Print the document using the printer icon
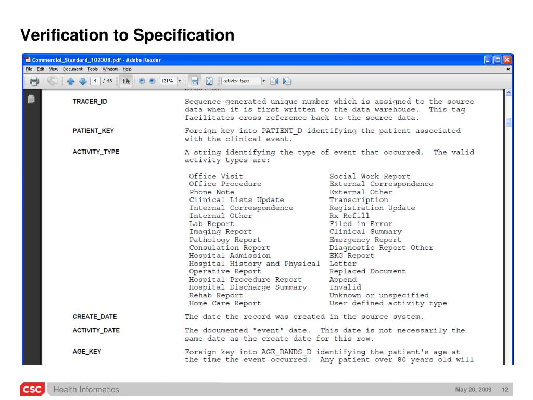This screenshot has height=400, width=533. click(34, 81)
